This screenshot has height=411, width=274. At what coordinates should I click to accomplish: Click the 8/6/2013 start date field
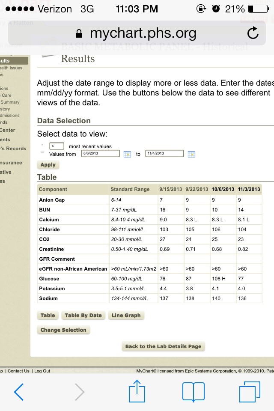coord(100,153)
